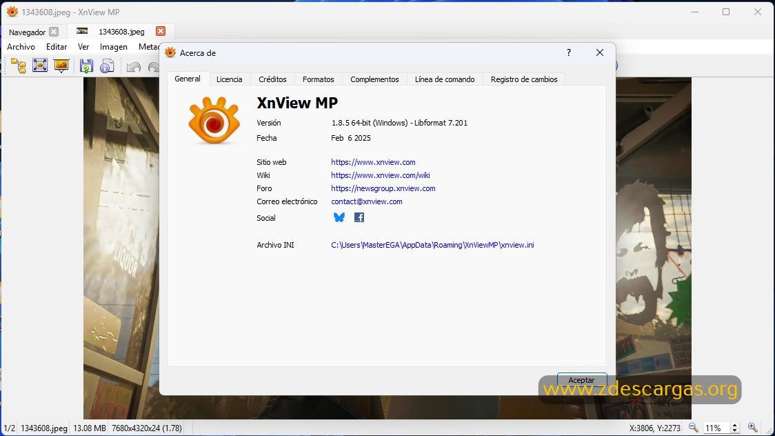Close the 1343608.jpeg tab with red X
775x436 pixels.
(x=161, y=31)
